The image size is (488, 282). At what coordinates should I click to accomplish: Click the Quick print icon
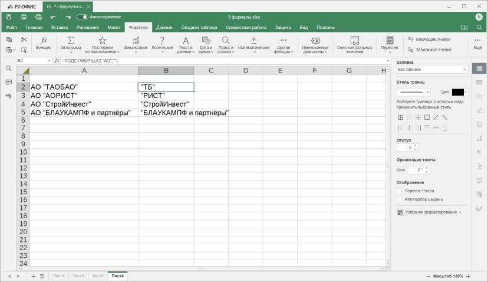click(38, 17)
